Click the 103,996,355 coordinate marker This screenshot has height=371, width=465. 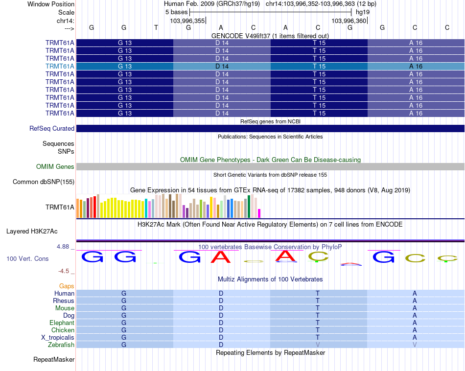pyautogui.click(x=187, y=21)
